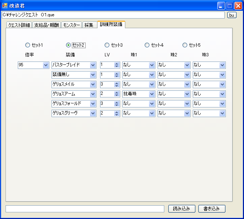This screenshot has width=244, height=219.
Task: Click the bu button beside file path
Action: (x=231, y=15)
